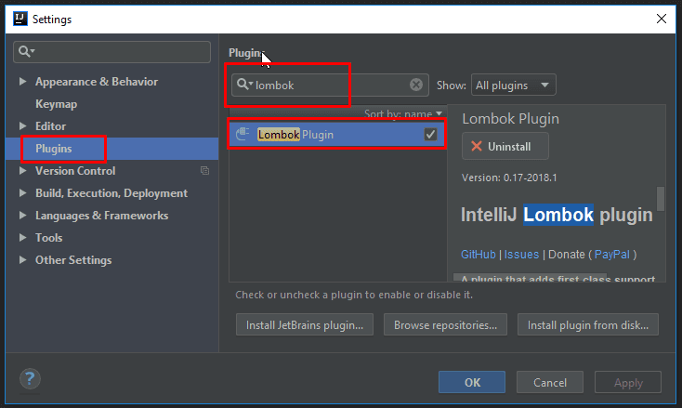682x408 pixels.
Task: Open the Issues link
Action: pyautogui.click(x=521, y=255)
